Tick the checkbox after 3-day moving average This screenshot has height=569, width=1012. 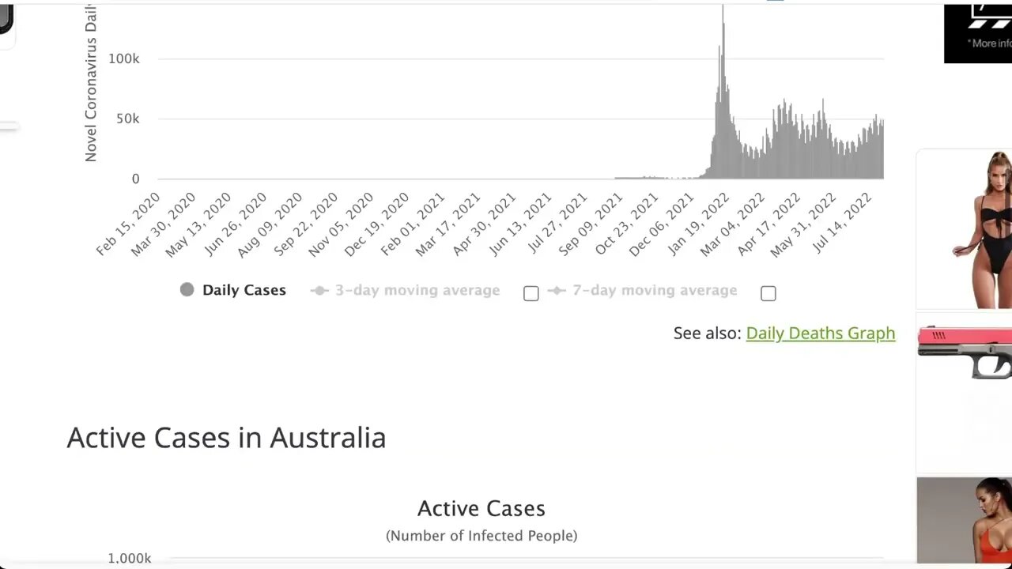531,293
